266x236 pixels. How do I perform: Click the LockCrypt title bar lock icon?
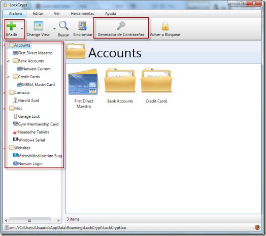(x=6, y=5)
